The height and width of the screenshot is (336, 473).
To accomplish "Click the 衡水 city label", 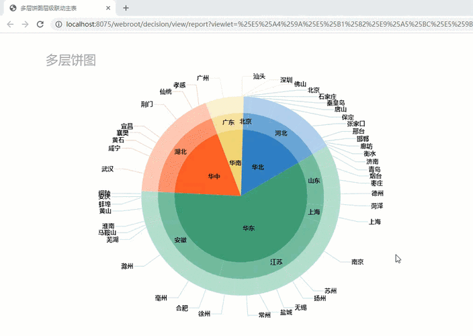I will pyautogui.click(x=370, y=154).
